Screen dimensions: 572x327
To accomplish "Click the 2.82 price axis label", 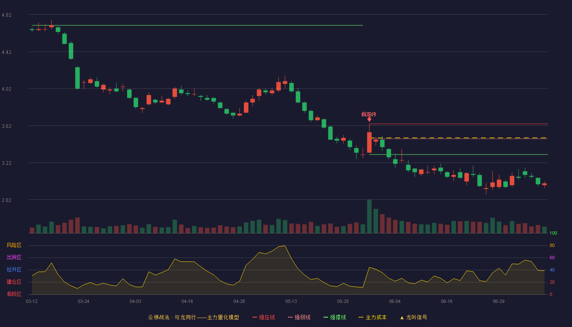I will tap(7, 200).
